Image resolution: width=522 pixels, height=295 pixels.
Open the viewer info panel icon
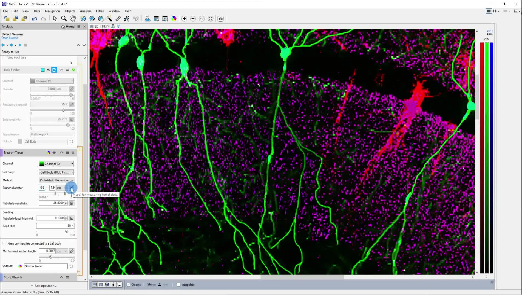coord(113,285)
